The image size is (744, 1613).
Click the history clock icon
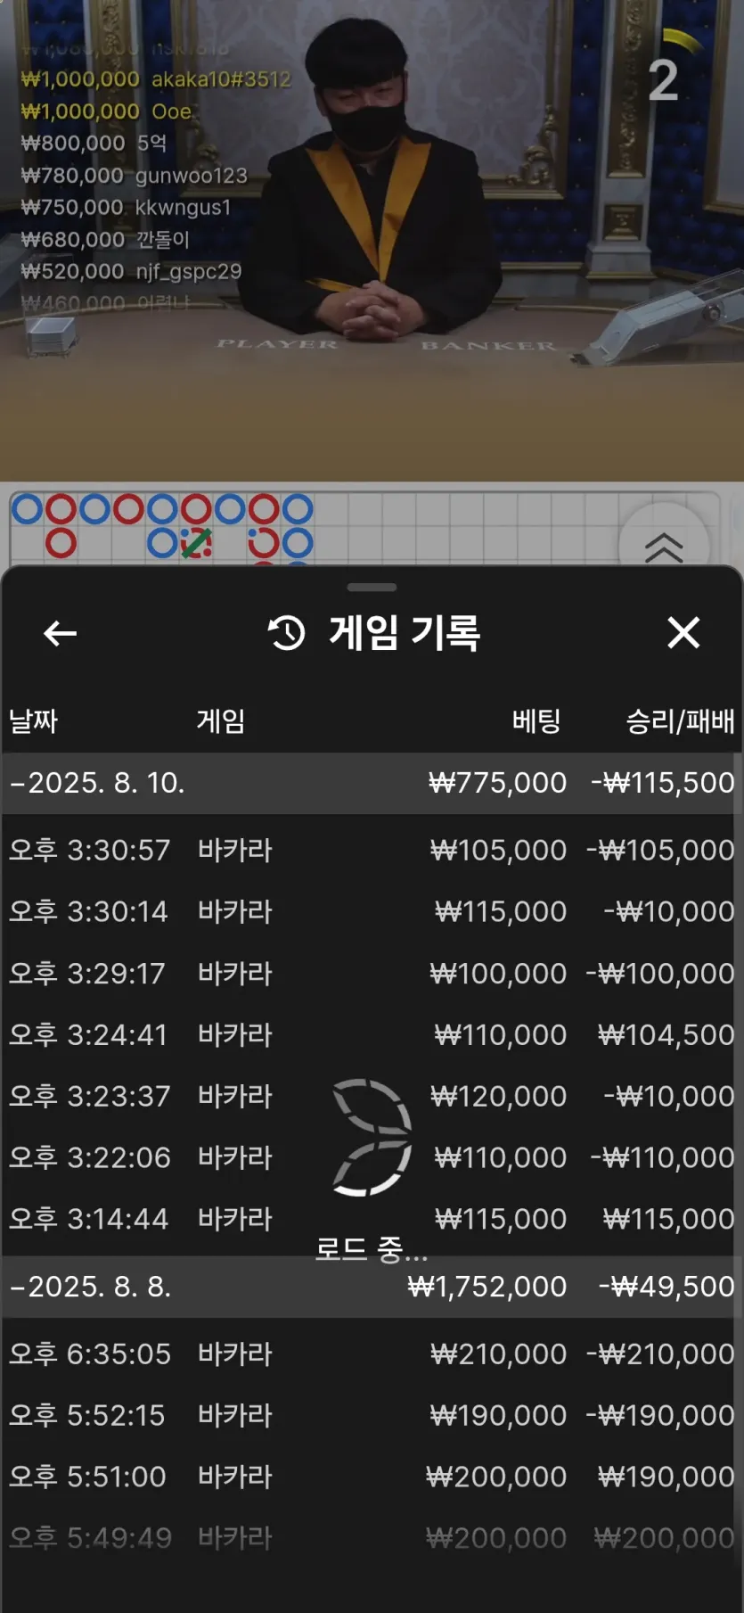tap(287, 633)
